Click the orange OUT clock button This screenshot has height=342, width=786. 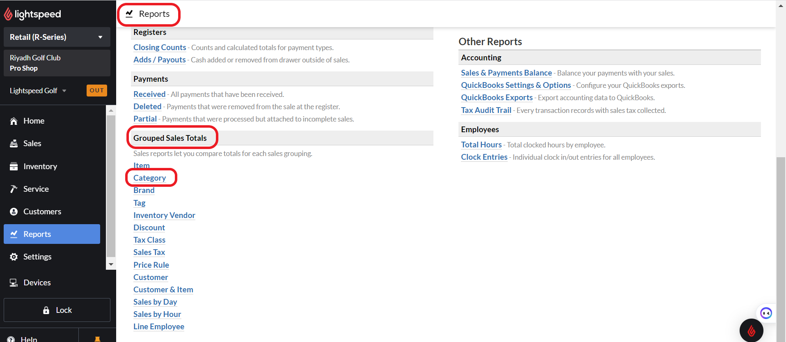point(97,90)
